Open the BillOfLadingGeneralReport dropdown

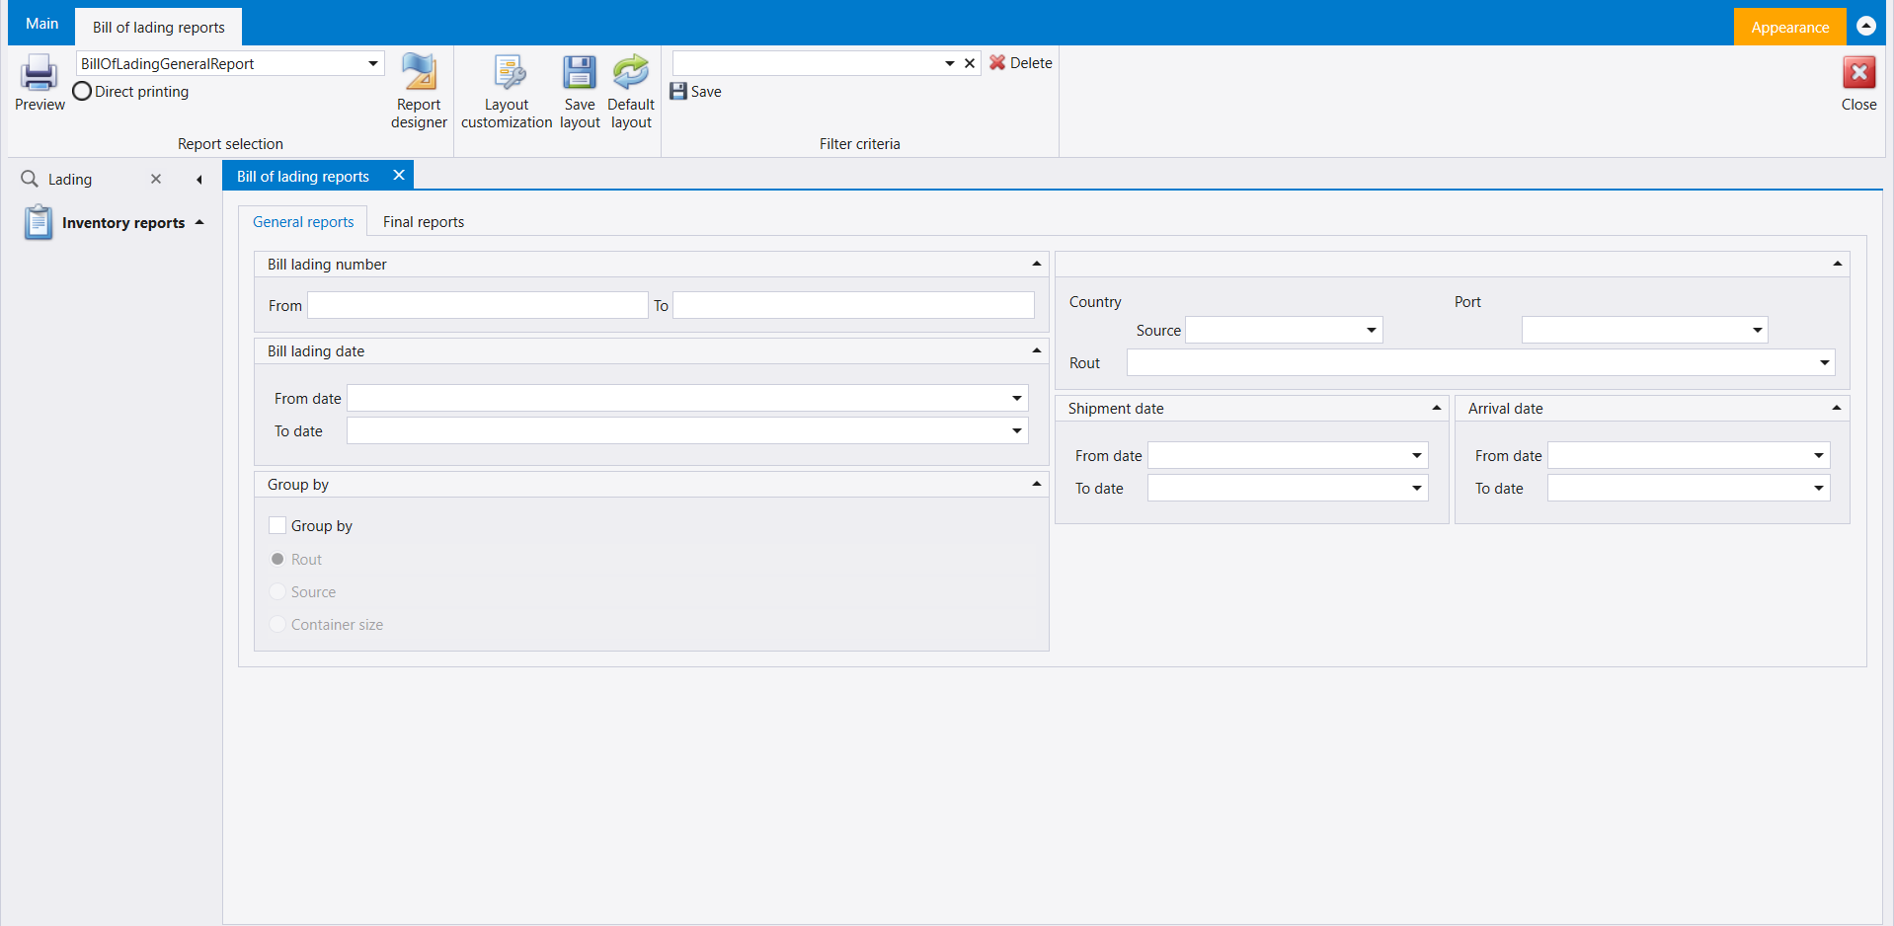[x=373, y=63]
